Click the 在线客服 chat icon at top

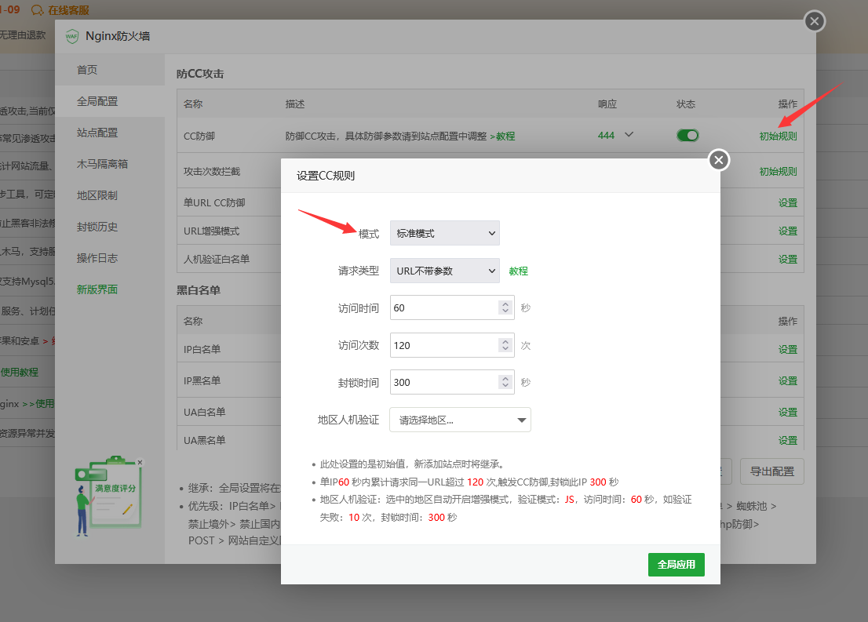click(x=38, y=10)
